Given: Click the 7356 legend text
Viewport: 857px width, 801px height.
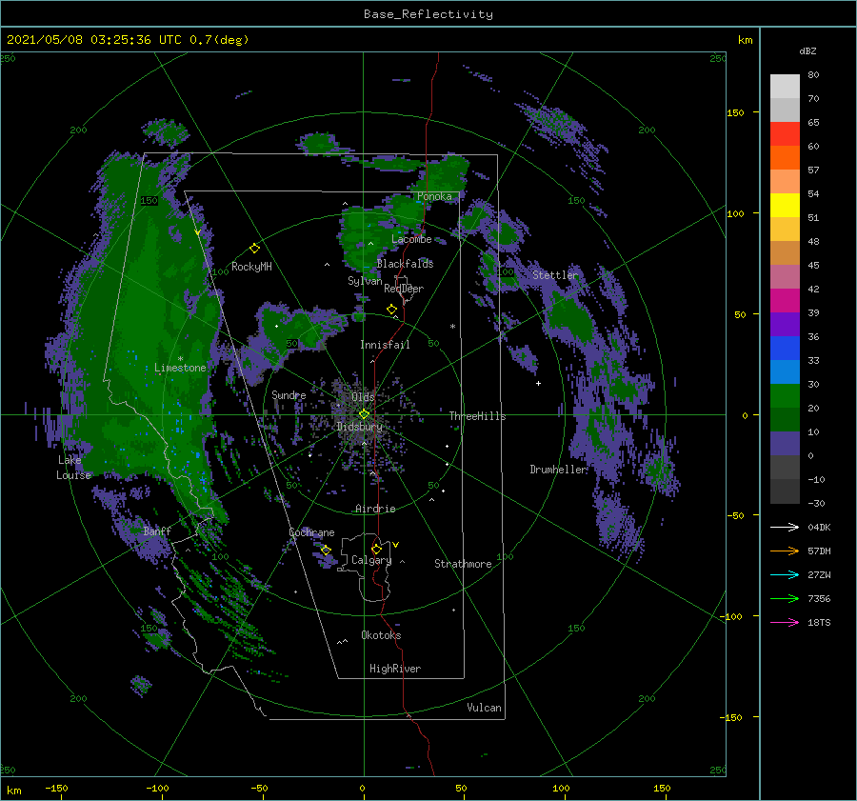Looking at the screenshot, I should click(x=819, y=599).
